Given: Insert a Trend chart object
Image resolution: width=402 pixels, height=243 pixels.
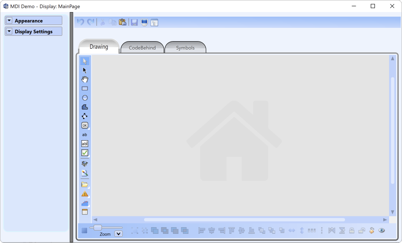Looking at the screenshot, I should [85, 203].
